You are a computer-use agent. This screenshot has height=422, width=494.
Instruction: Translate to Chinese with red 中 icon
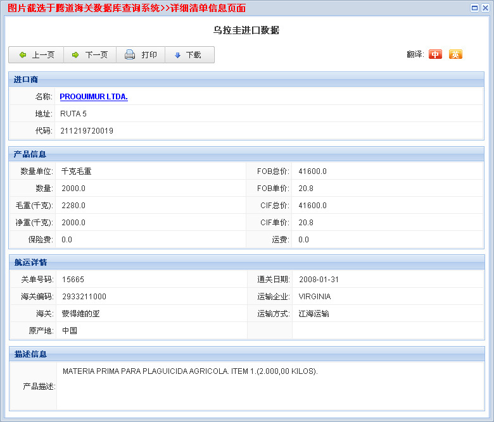click(435, 54)
